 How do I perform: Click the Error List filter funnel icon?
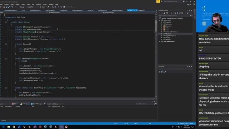point(63,107)
